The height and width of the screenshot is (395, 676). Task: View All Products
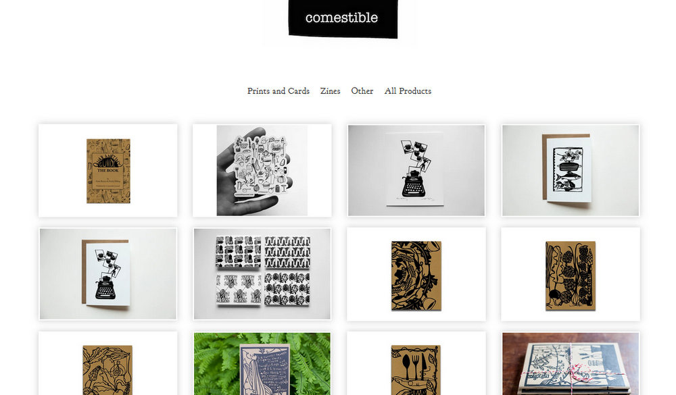pos(408,91)
